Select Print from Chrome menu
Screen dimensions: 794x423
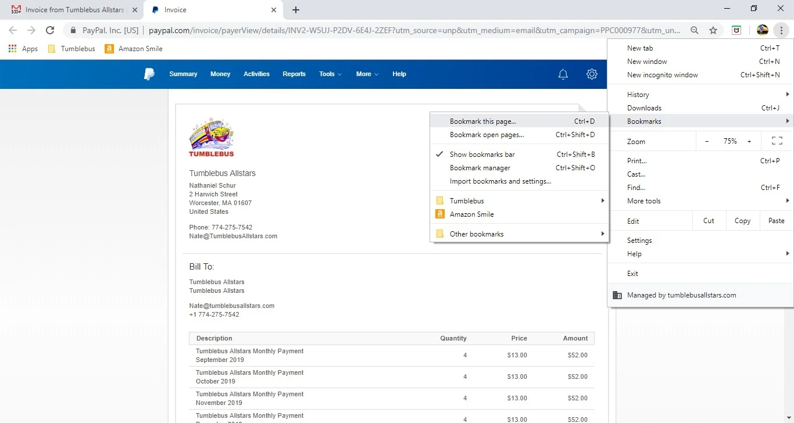[700, 161]
